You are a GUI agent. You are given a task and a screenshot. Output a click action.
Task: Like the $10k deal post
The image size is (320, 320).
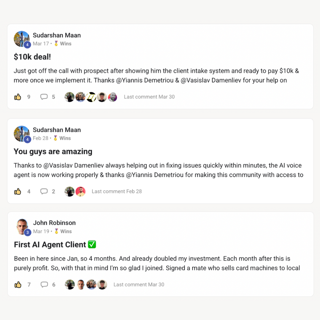(18, 97)
